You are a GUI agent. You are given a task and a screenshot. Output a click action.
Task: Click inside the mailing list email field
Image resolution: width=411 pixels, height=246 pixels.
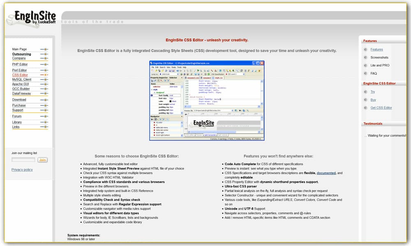click(23, 160)
